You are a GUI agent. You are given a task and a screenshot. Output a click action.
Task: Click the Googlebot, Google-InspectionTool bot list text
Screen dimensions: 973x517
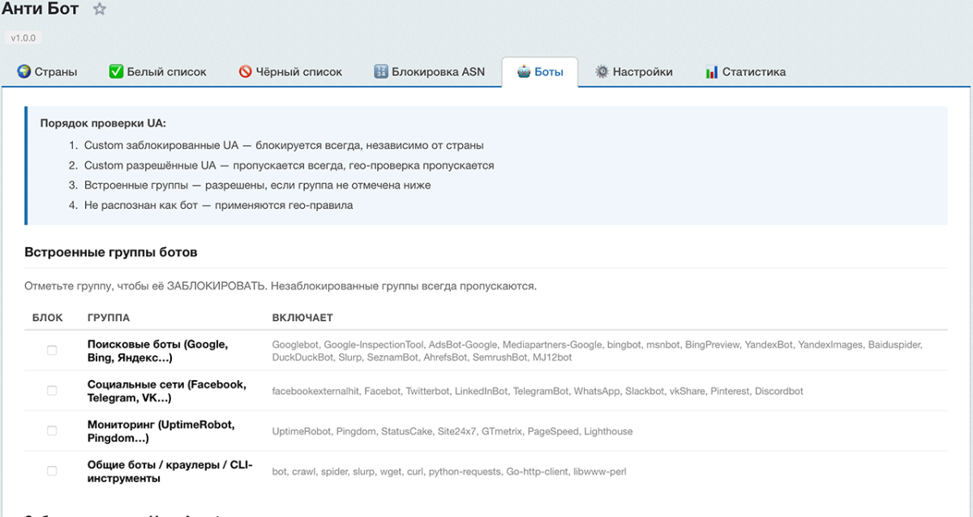pos(598,351)
